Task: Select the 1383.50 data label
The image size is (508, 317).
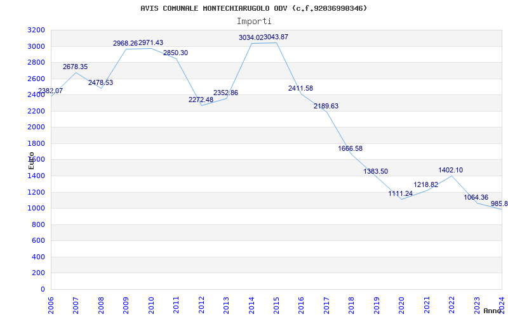Action: coord(375,171)
